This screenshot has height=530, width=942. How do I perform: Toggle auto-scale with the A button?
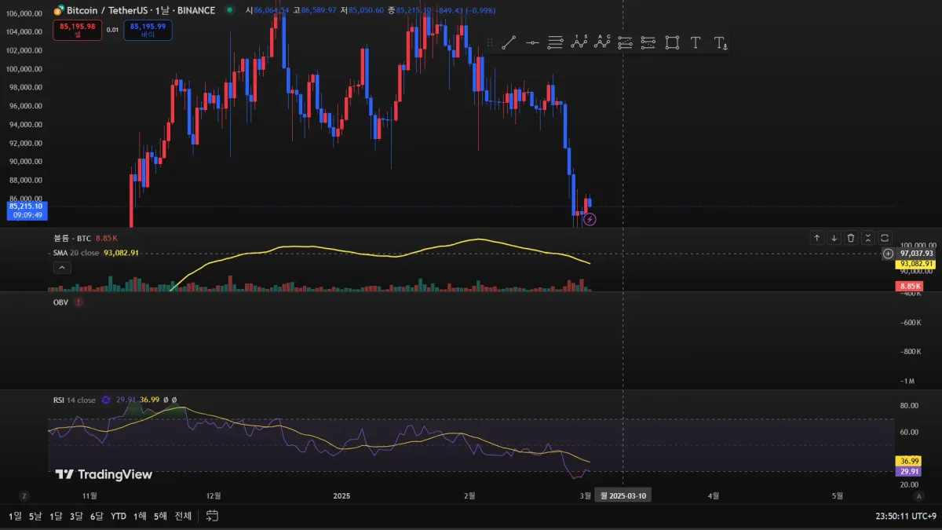click(x=917, y=496)
